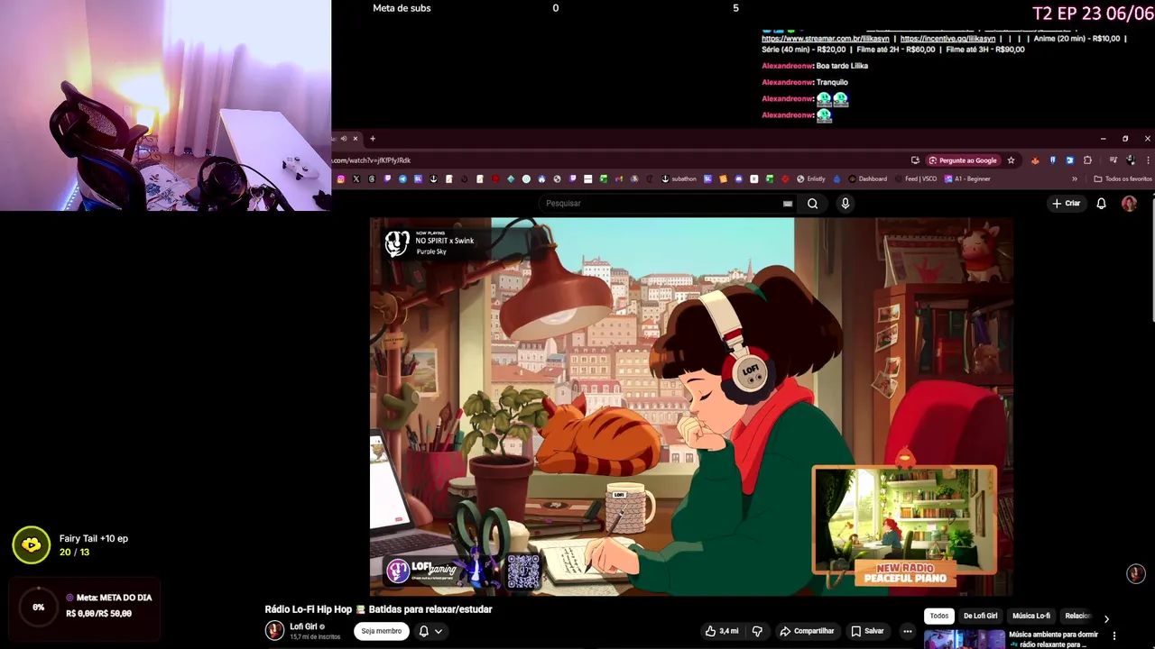Open the Feed | VSCO bookmark
Viewport: 1155px width, 649px height.
point(914,178)
